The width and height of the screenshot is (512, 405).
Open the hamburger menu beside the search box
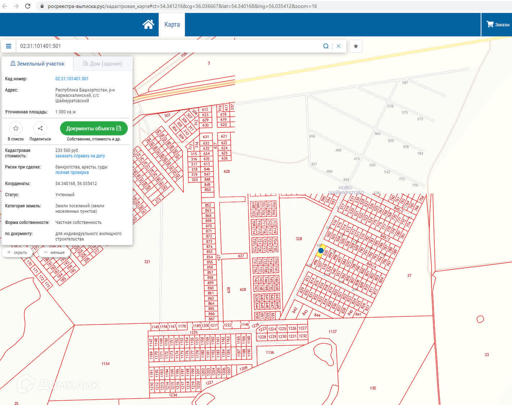point(9,46)
